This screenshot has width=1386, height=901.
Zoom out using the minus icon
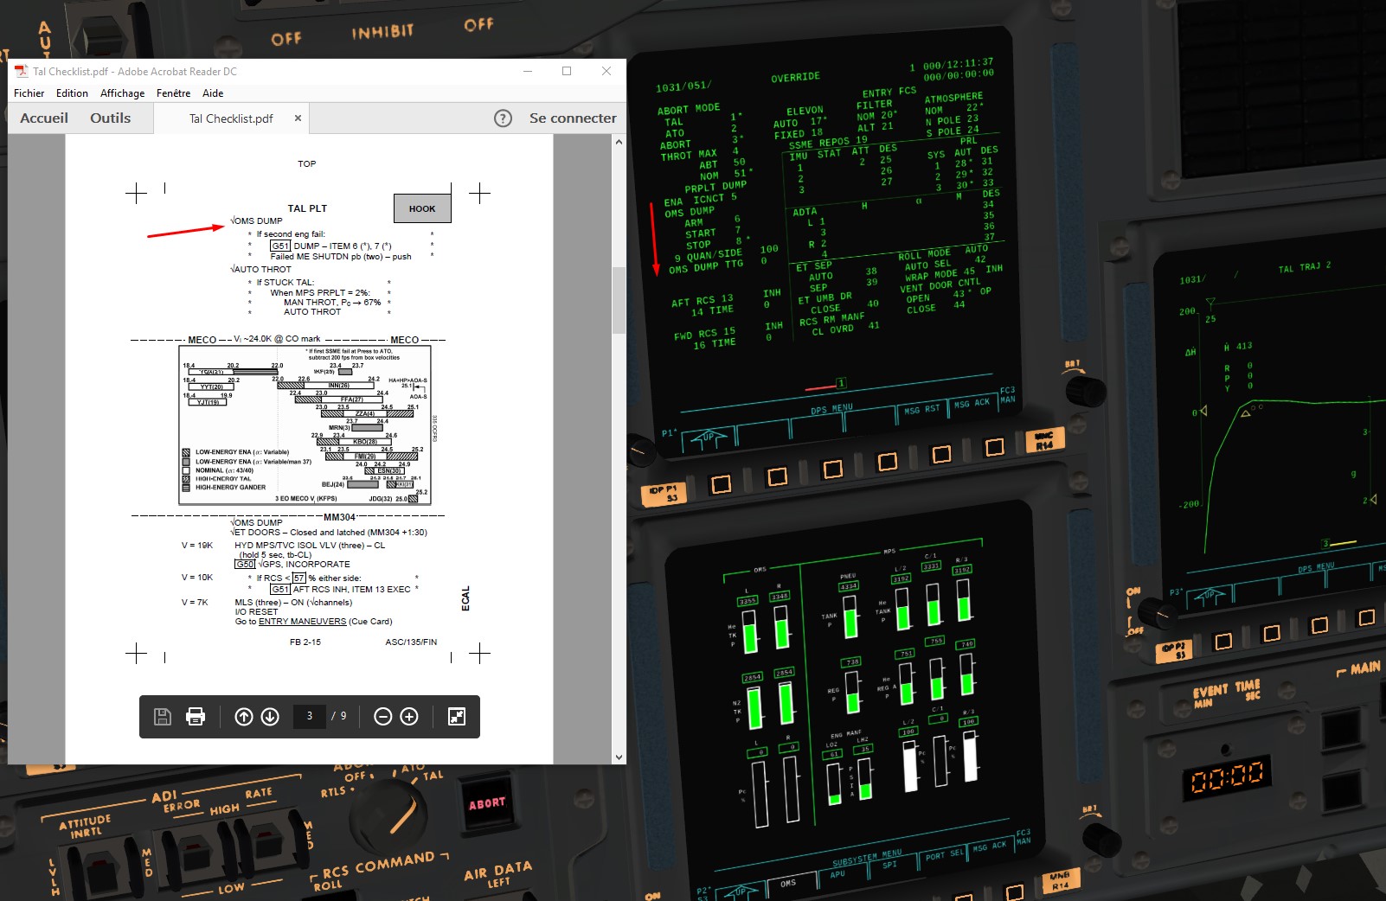point(383,716)
